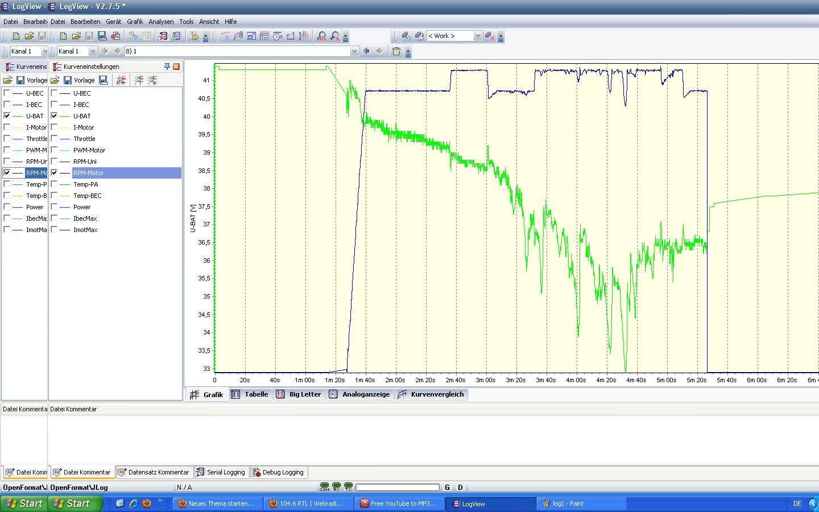Click save-as floppy icon right of Vorlage
Image resolution: width=819 pixels, height=512 pixels.
[103, 80]
